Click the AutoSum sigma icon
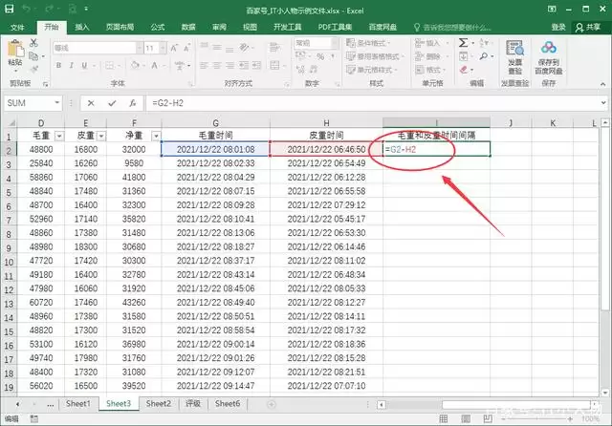612x426 pixels. [463, 42]
